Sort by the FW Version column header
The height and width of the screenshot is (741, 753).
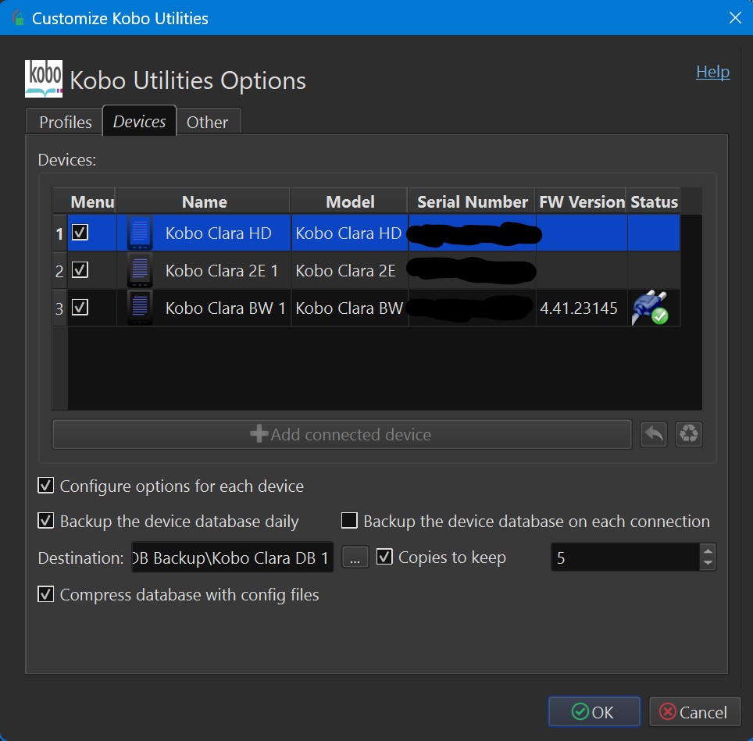point(582,201)
